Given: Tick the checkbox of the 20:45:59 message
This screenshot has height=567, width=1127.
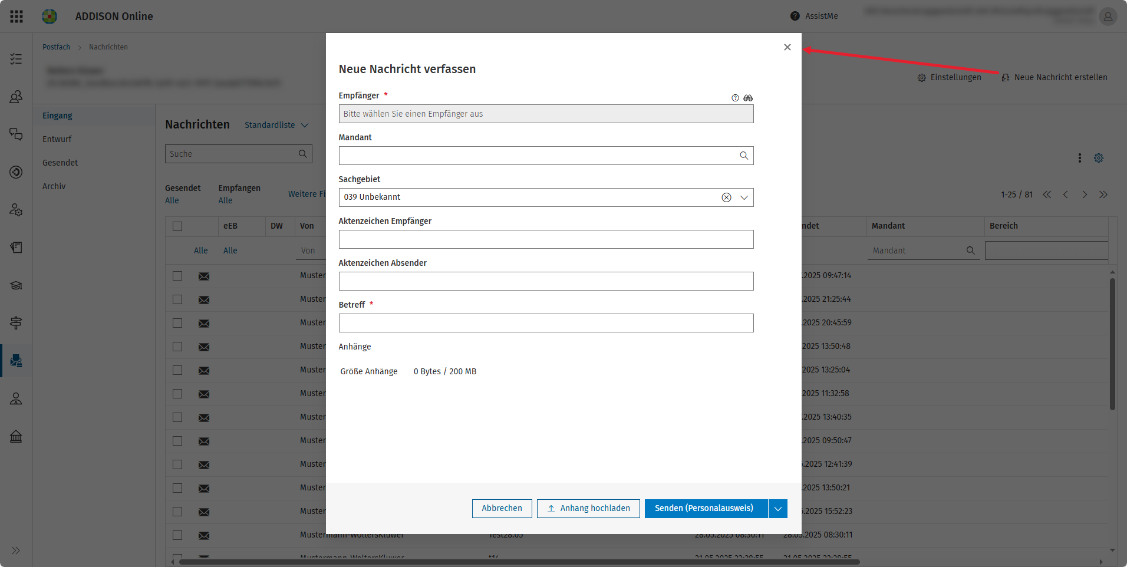Looking at the screenshot, I should (x=177, y=323).
